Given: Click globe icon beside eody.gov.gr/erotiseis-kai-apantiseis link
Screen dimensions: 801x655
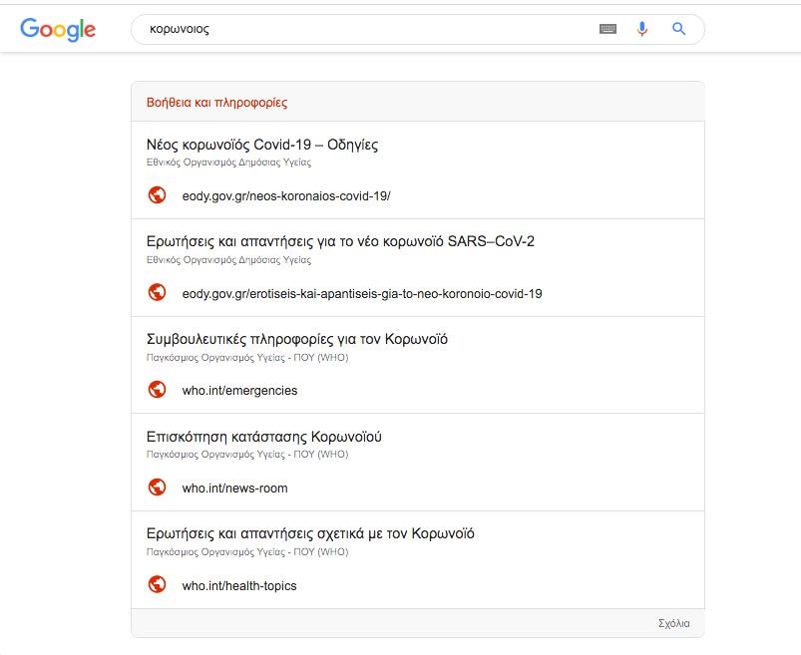Looking at the screenshot, I should click(x=157, y=293).
